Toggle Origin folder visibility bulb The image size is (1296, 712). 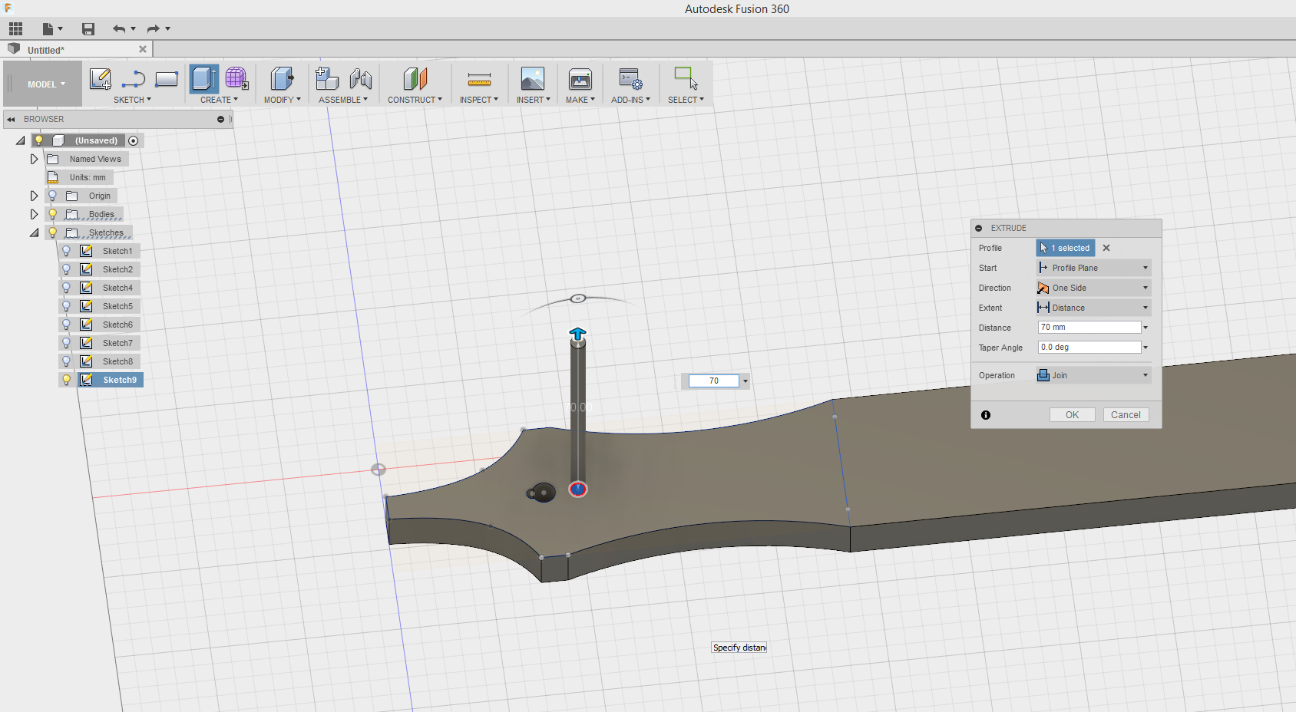[x=52, y=196]
